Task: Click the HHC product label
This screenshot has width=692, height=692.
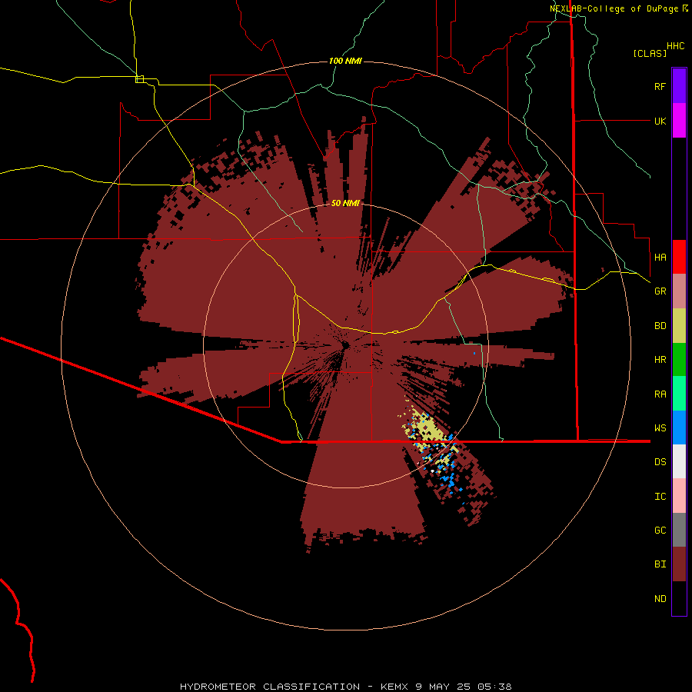Action: coord(675,46)
